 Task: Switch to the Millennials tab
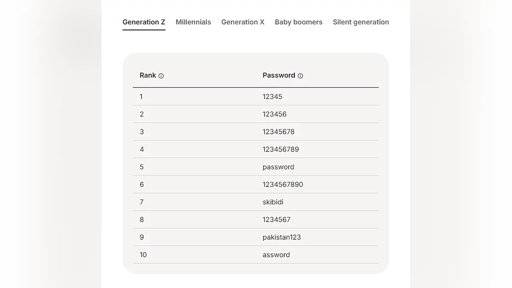193,22
